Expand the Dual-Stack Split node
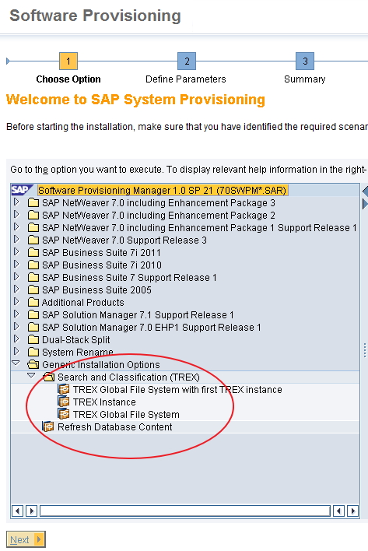This screenshot has width=368, height=551. [16, 339]
